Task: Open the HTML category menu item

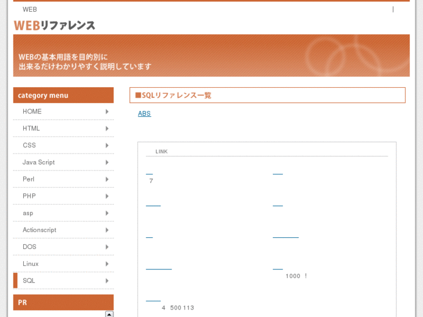Action: (x=63, y=129)
